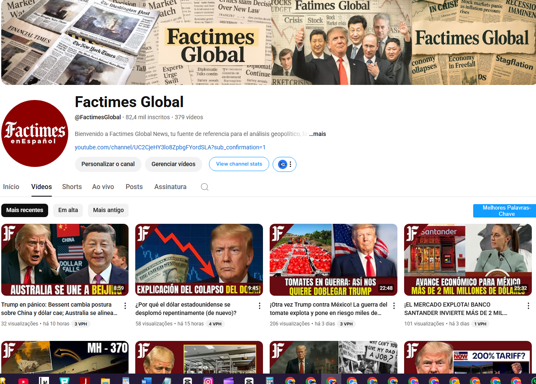Click 58 visualizações text

(x=154, y=324)
